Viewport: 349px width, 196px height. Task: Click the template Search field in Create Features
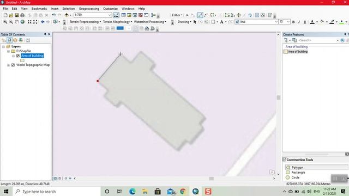[x=317, y=40]
